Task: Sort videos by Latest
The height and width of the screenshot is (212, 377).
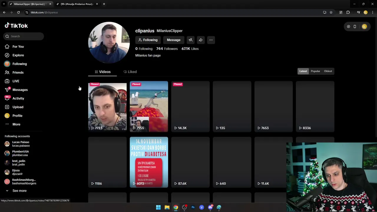Action: [303, 71]
